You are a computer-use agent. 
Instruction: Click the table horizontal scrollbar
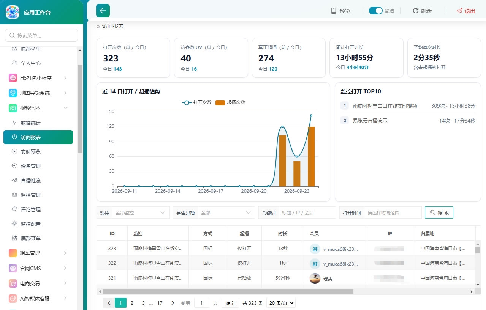coord(228,291)
